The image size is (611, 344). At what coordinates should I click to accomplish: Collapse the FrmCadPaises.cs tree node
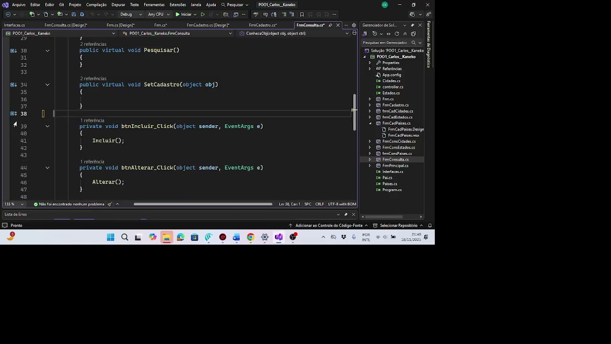[369, 123]
